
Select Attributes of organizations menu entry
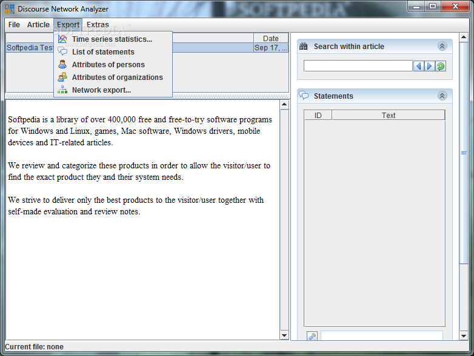[x=113, y=77]
